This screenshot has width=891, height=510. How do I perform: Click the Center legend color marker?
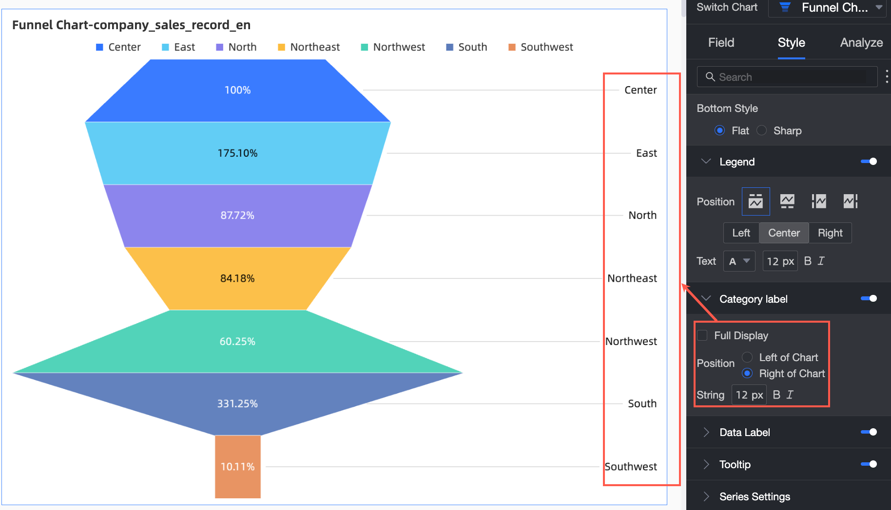(x=99, y=47)
